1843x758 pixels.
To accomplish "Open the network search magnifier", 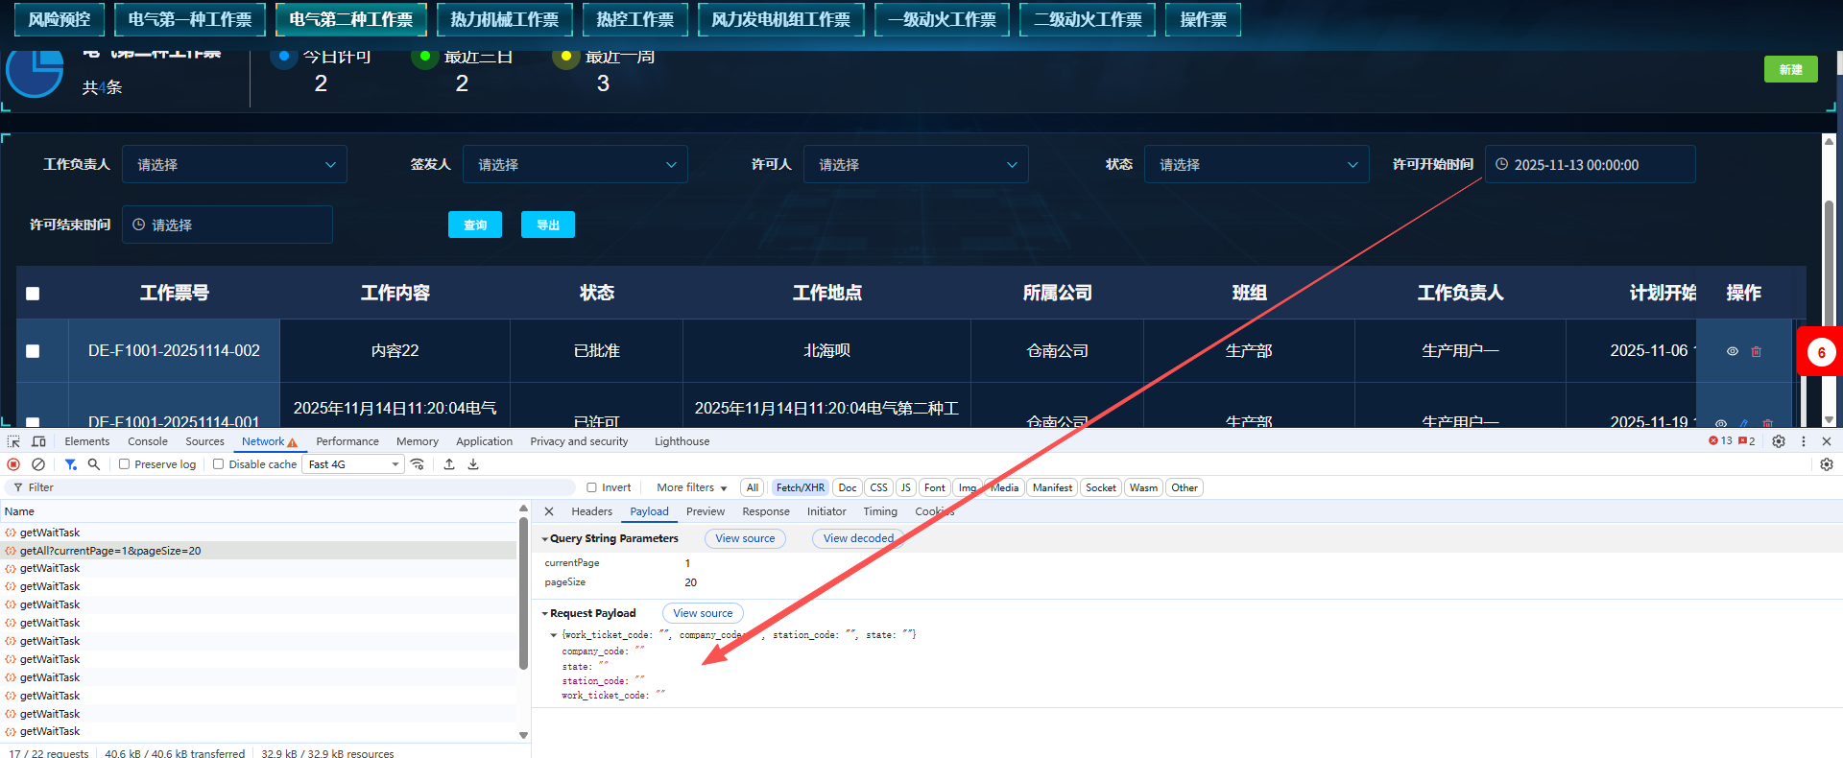I will pos(94,464).
